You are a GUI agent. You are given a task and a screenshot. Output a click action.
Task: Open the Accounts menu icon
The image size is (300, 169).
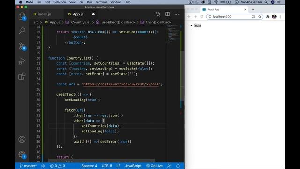point(22,139)
